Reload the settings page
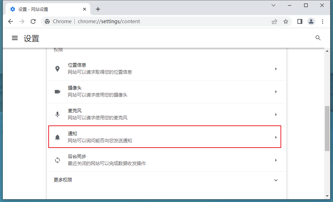 [33, 21]
